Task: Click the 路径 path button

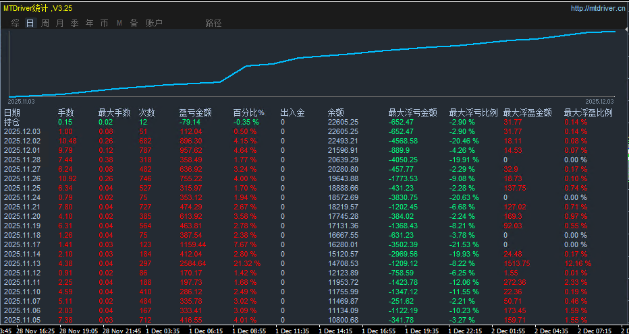Action: [213, 23]
